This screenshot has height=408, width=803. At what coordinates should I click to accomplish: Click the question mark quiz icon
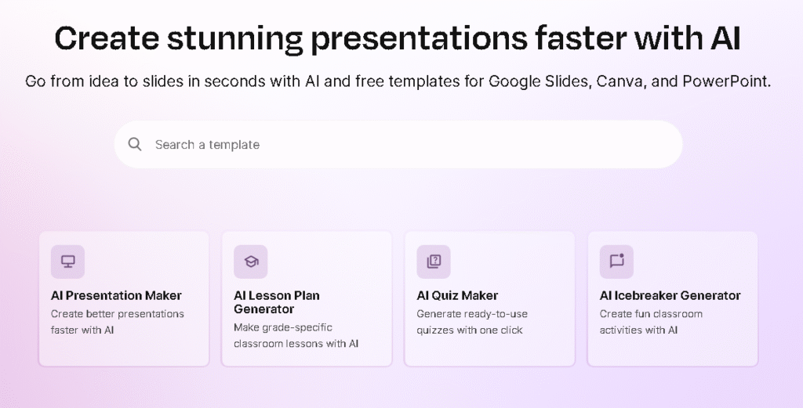pyautogui.click(x=434, y=262)
